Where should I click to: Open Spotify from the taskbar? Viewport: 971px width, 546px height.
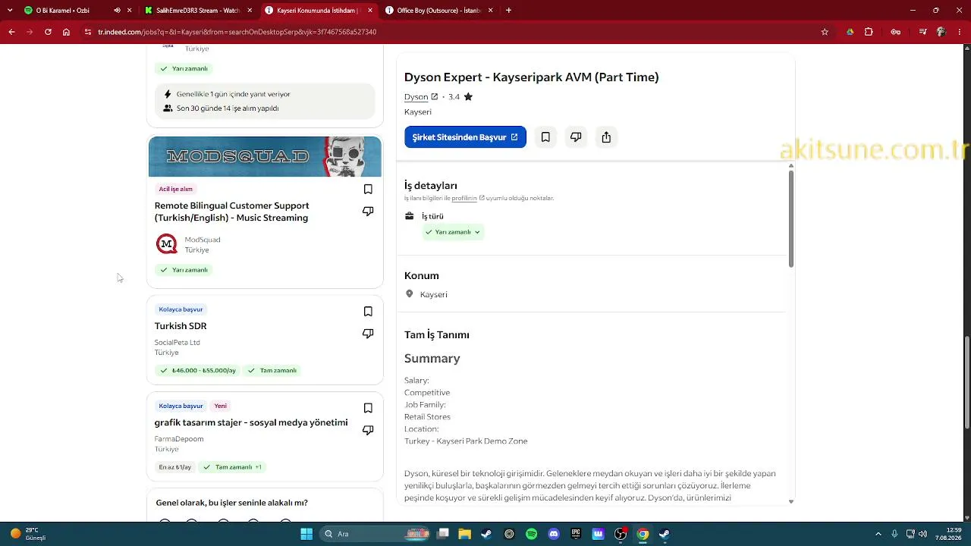pos(531,534)
